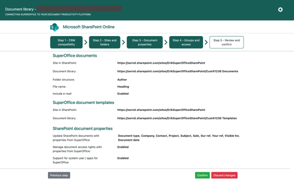The width and height of the screenshot is (294, 181).
Task: Click Enabled value for Include e-mail
Action: (123, 94)
